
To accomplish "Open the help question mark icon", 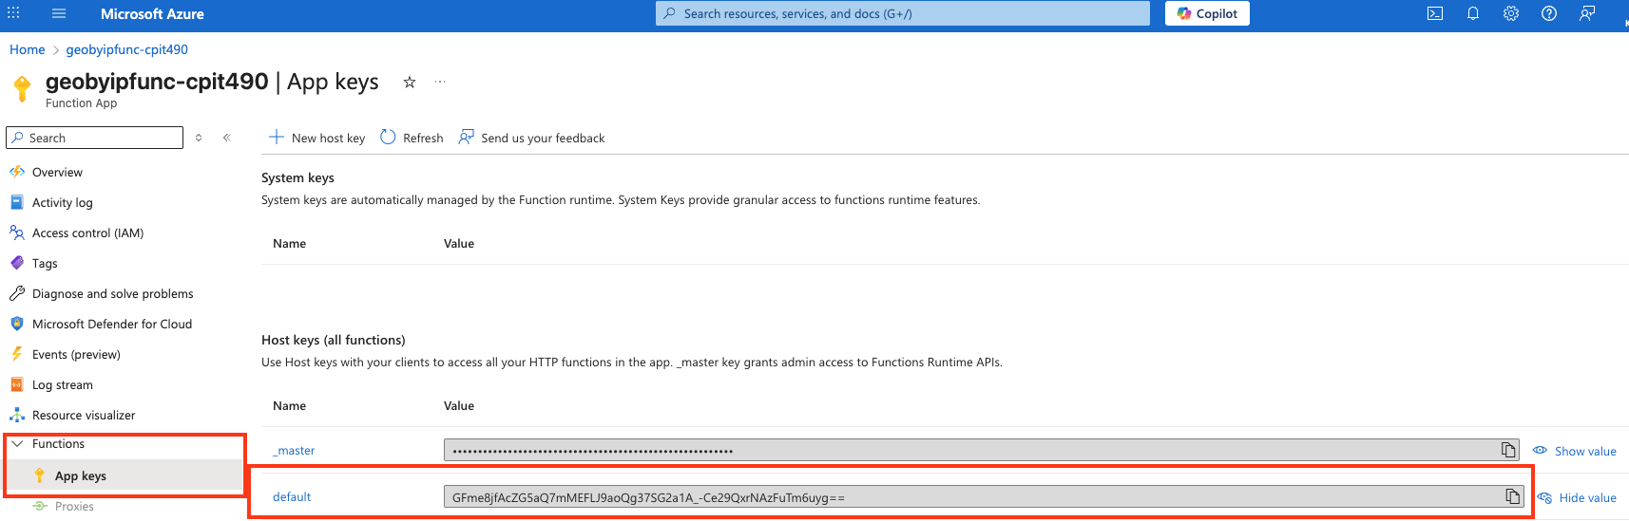I will (x=1549, y=13).
